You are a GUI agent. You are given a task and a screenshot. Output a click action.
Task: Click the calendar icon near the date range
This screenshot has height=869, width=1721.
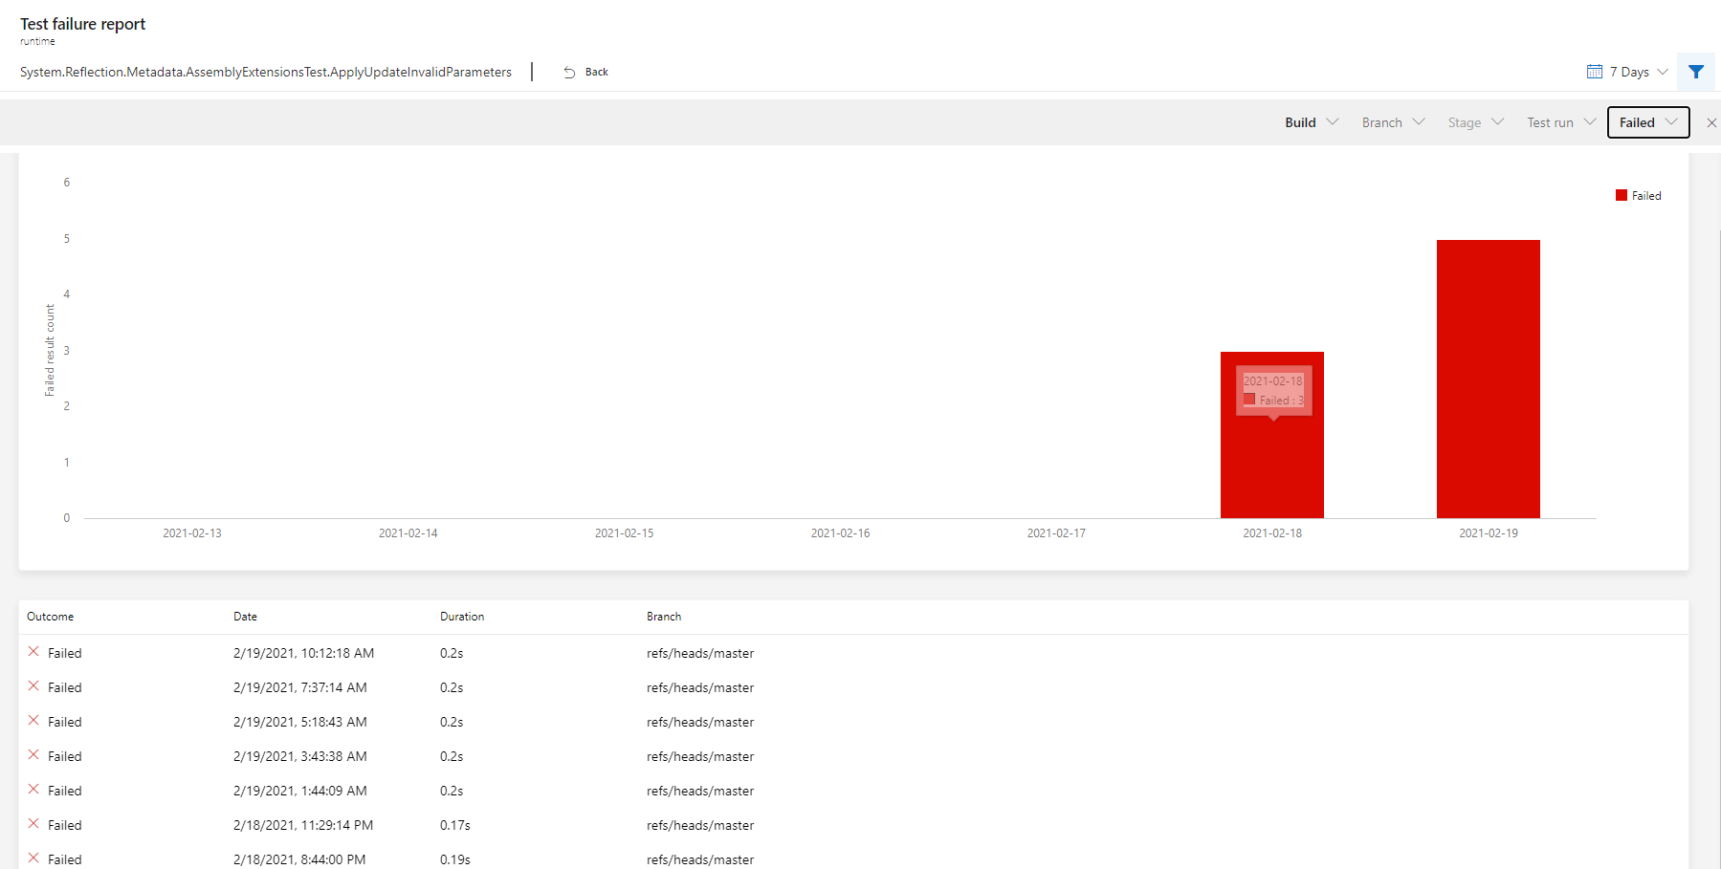click(1594, 71)
